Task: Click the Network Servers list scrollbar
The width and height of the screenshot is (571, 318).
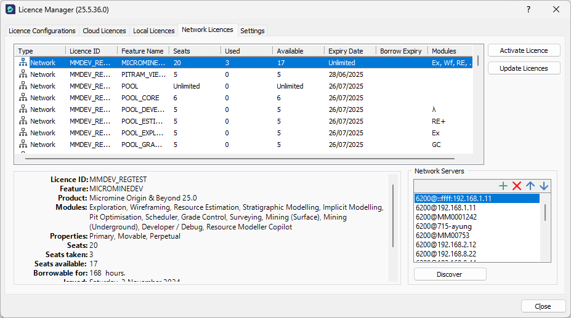Action: pyautogui.click(x=545, y=212)
